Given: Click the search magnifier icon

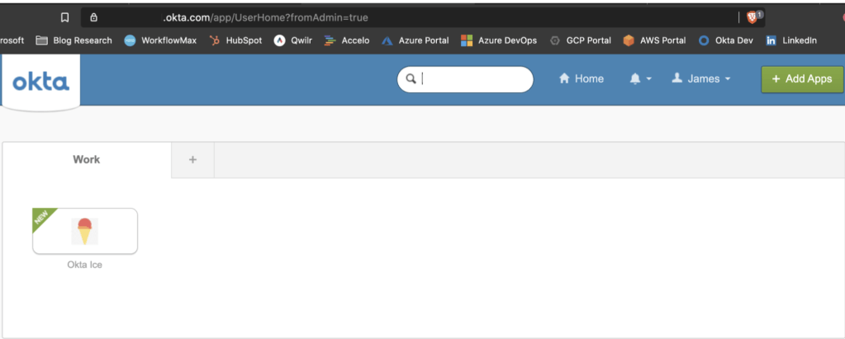Looking at the screenshot, I should [410, 79].
